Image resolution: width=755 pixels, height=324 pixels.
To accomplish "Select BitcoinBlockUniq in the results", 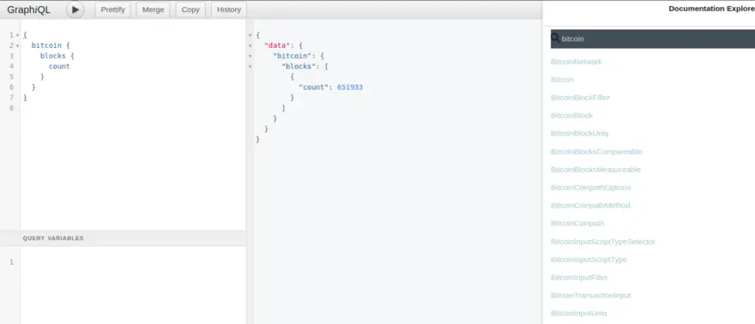I will coord(580,133).
